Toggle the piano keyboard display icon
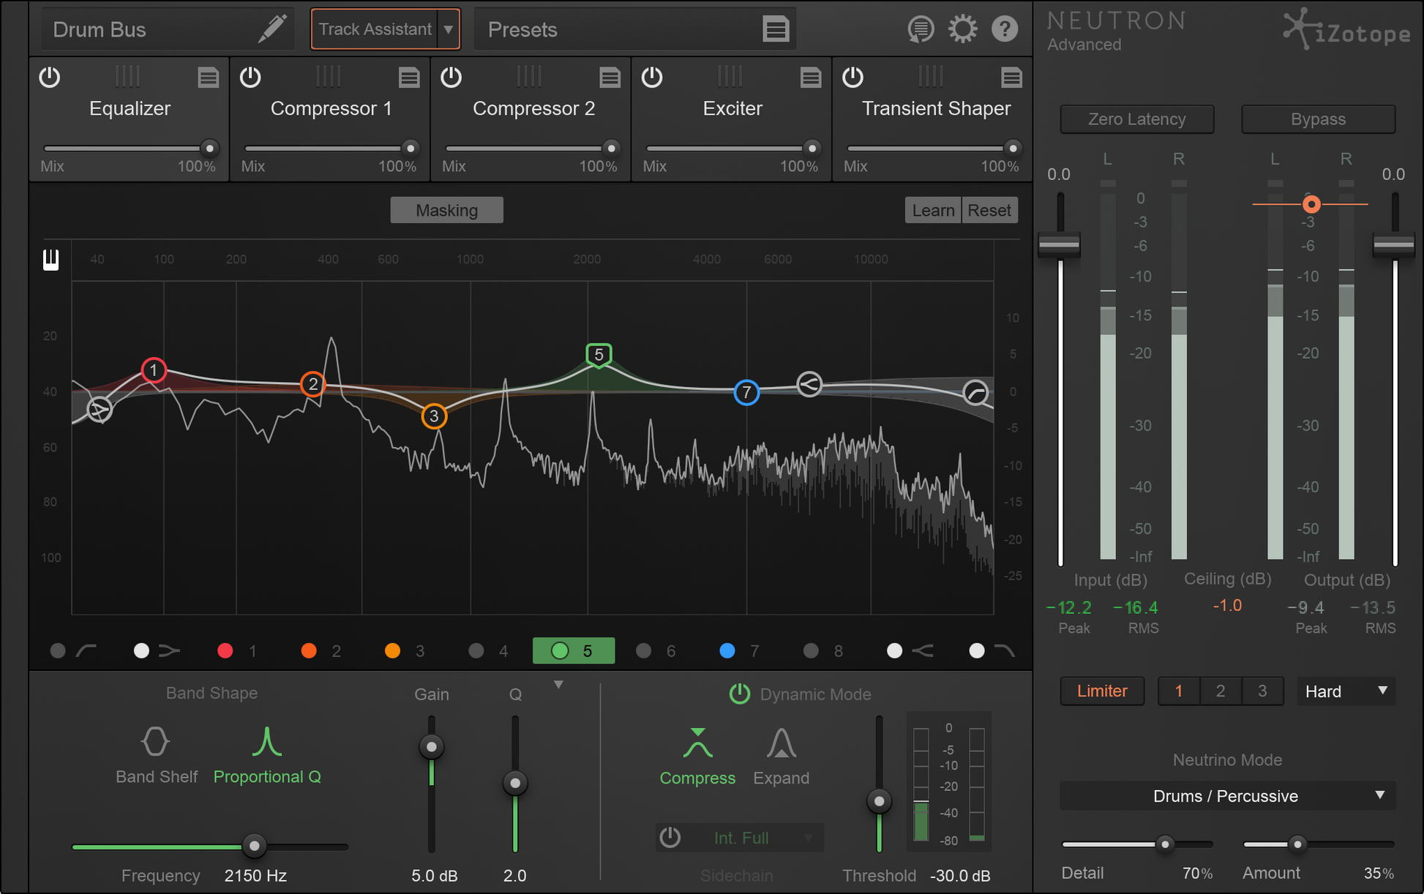The width and height of the screenshot is (1424, 894). click(x=50, y=260)
